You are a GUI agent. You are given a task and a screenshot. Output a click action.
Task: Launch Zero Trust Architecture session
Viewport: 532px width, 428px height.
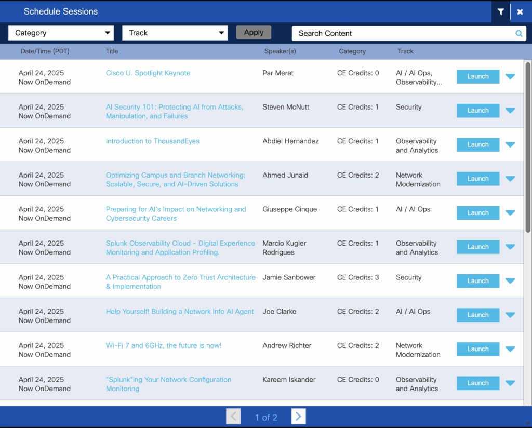478,281
